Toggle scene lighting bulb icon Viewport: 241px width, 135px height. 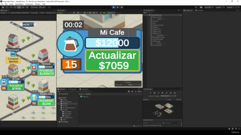point(78,13)
